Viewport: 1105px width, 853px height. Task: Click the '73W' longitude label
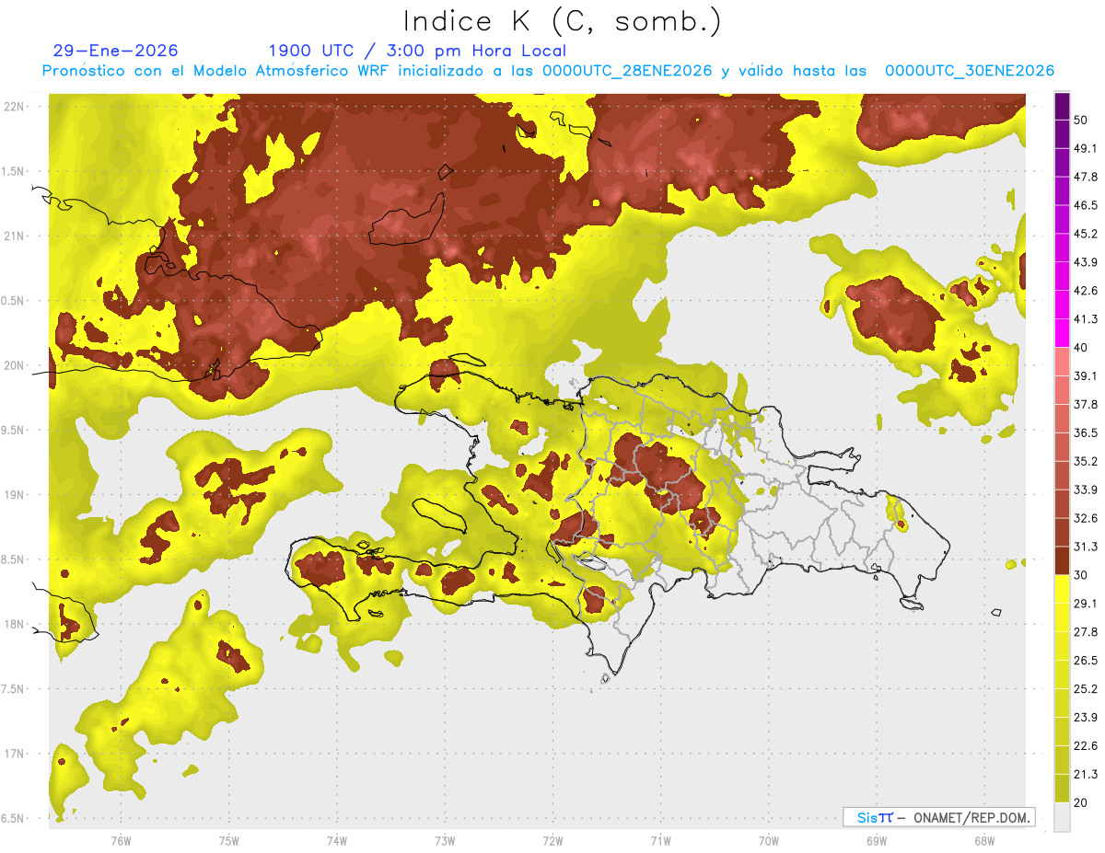[445, 840]
